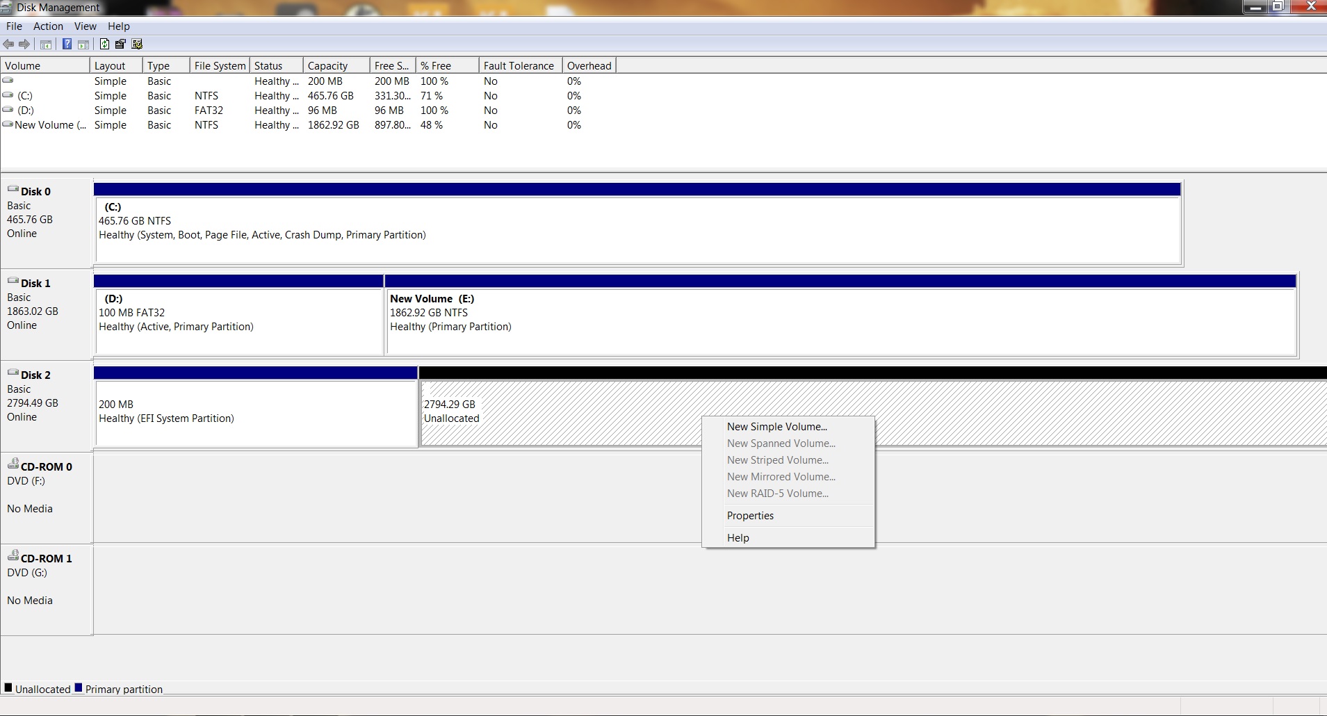
Task: Open the Action menu
Action: click(48, 26)
